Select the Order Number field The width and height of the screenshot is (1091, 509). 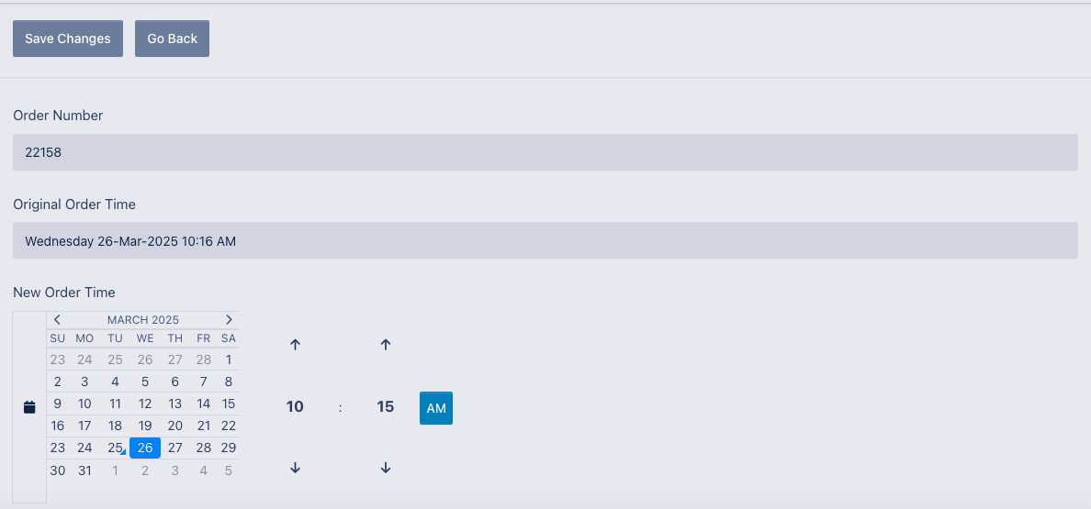(545, 152)
